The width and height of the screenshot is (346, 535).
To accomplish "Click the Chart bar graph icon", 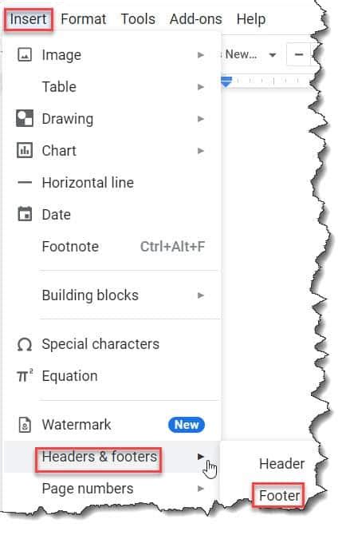I will click(x=25, y=150).
